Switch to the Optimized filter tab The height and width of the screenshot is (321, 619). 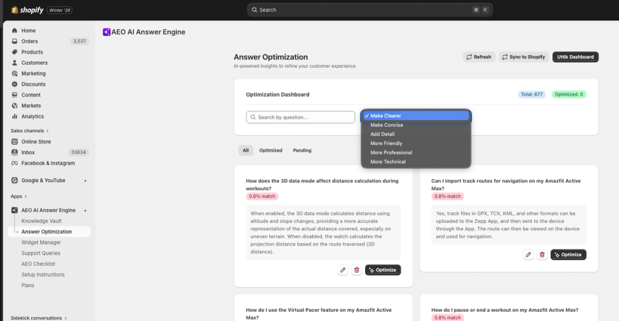[271, 151]
